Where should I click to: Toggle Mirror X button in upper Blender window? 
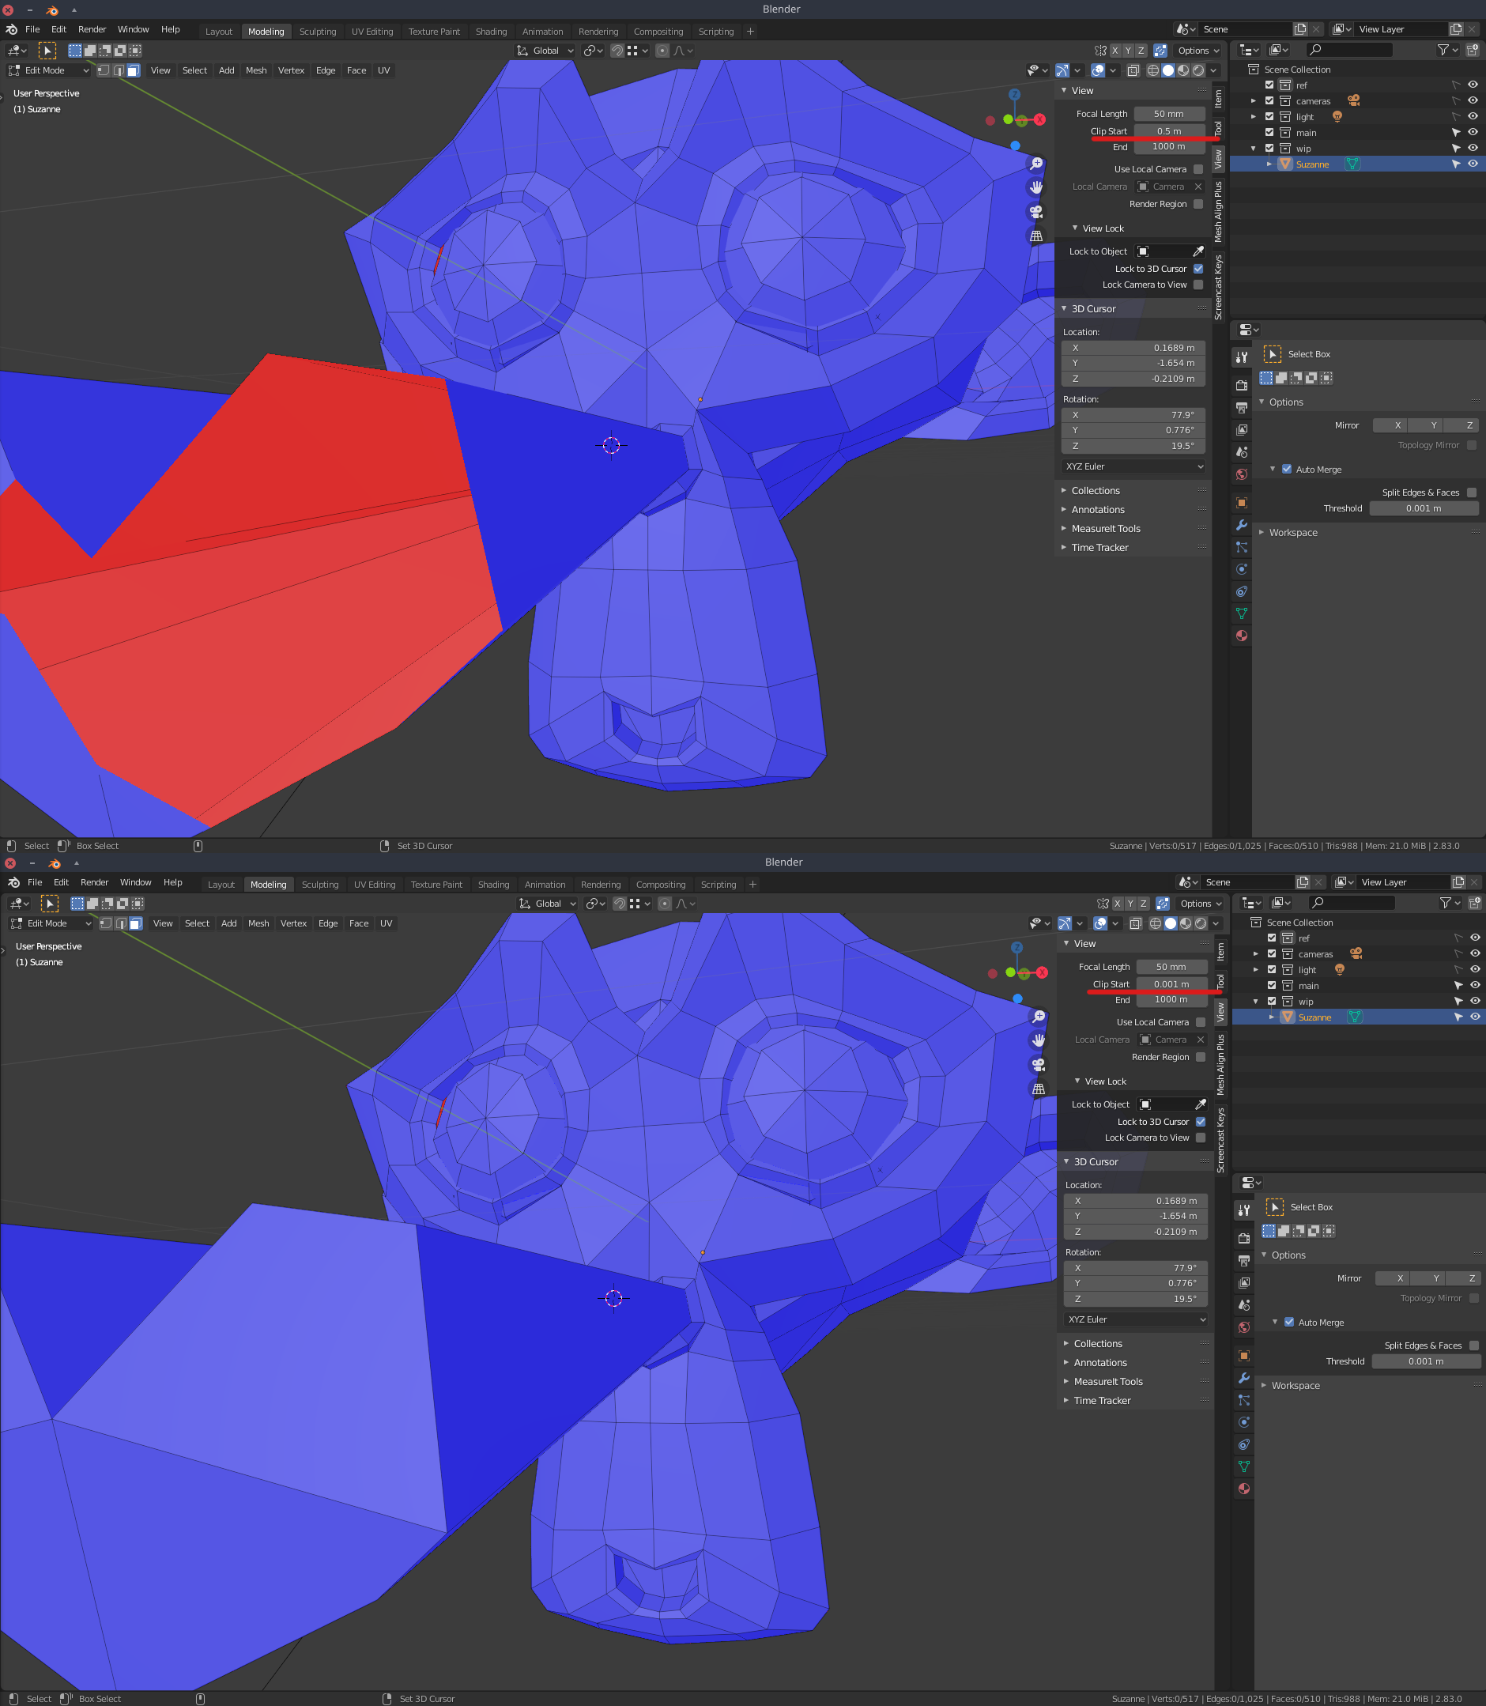coord(1397,425)
